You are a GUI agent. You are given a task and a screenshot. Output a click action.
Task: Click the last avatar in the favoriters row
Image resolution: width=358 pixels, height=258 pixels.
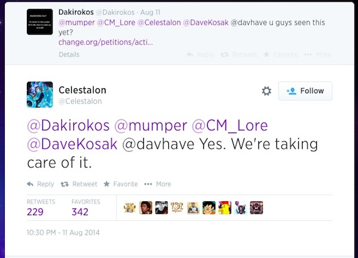point(256,208)
